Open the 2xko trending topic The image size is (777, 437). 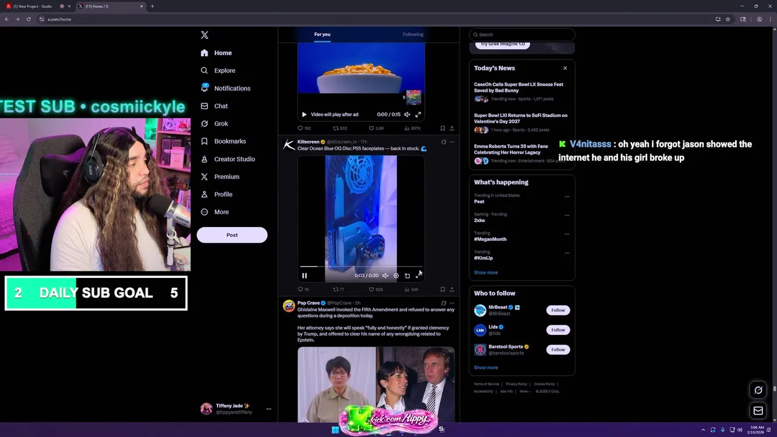pos(521,217)
